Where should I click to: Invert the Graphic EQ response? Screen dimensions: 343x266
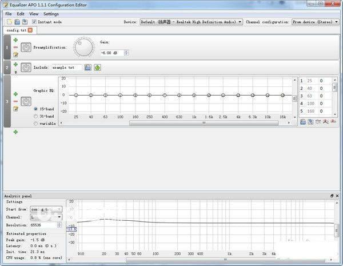(318, 122)
